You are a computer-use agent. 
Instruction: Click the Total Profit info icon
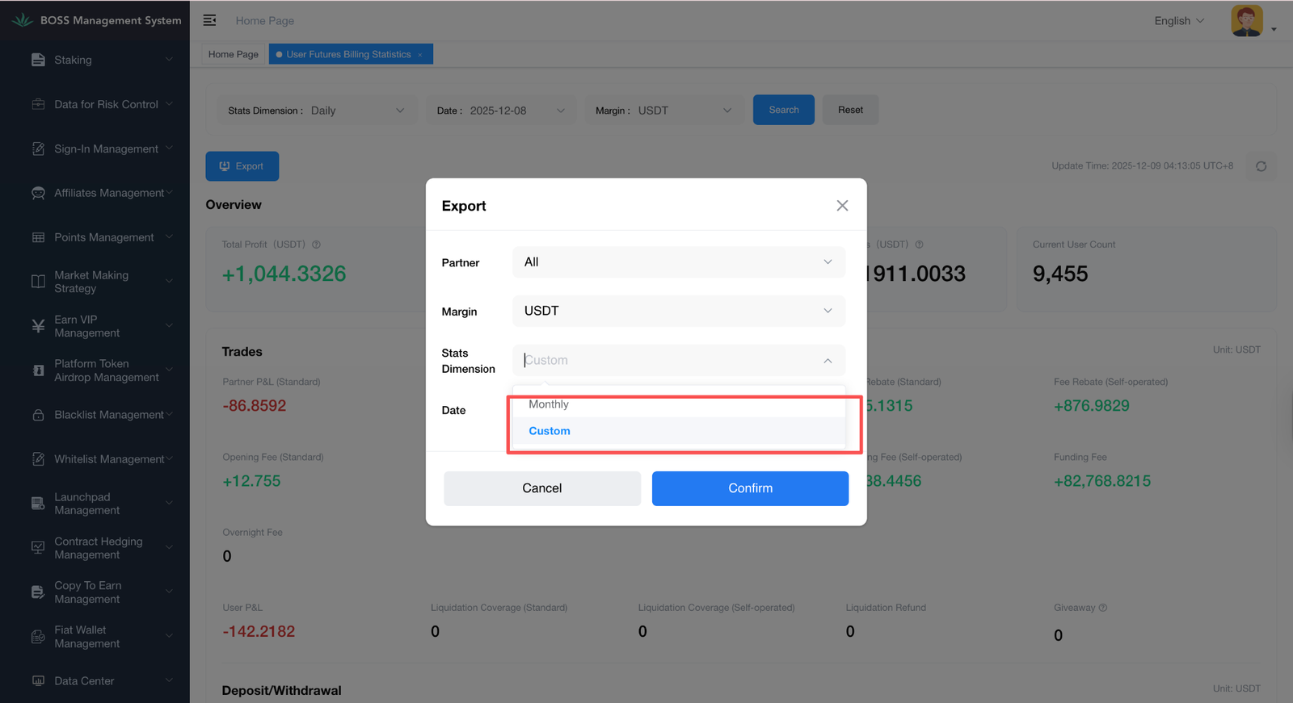tap(316, 245)
